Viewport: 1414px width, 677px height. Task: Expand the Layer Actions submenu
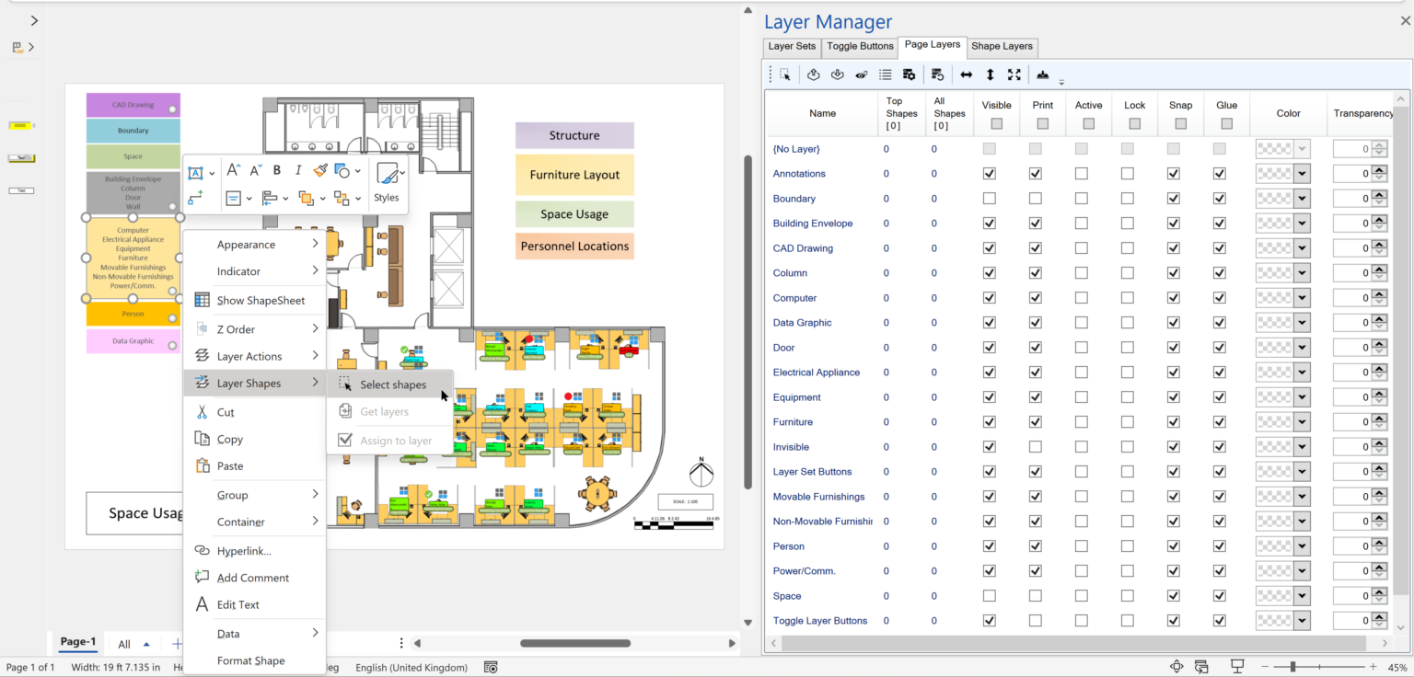click(255, 355)
